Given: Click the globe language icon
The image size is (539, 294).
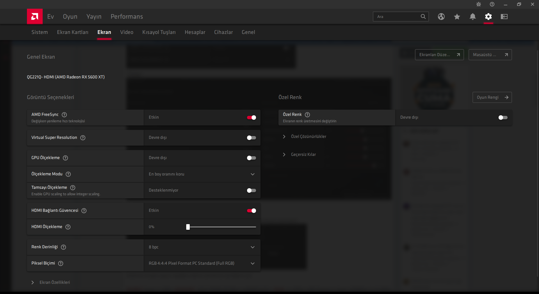Looking at the screenshot, I should click(x=441, y=17).
